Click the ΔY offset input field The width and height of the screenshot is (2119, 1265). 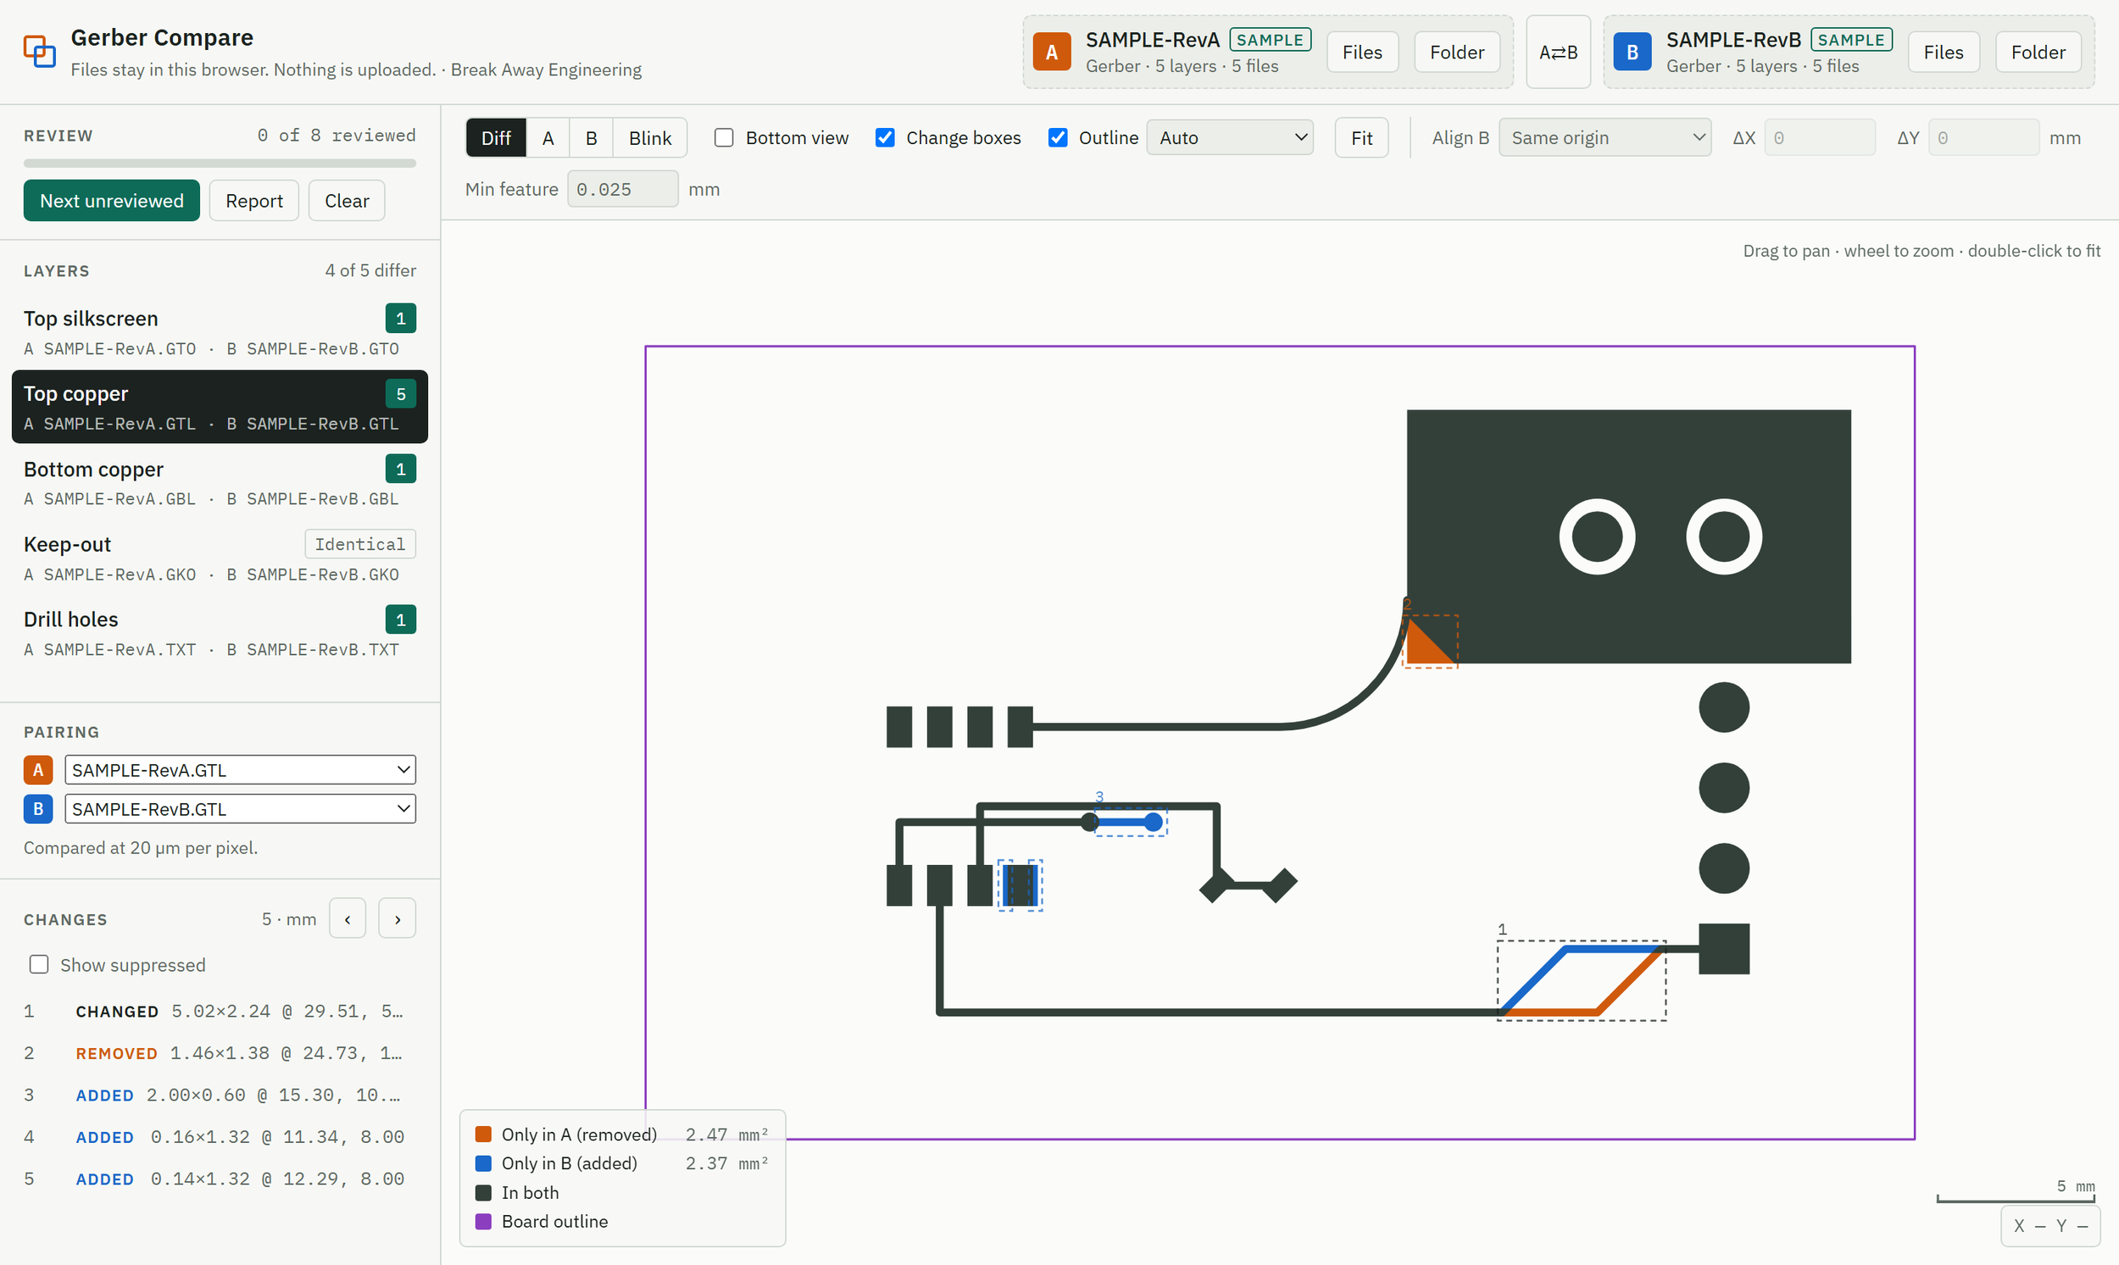1983,137
